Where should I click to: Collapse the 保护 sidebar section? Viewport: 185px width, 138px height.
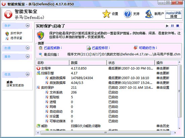click(28, 26)
